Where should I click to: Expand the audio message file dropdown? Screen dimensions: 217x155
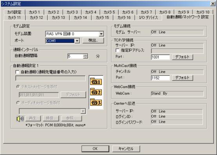(83, 111)
